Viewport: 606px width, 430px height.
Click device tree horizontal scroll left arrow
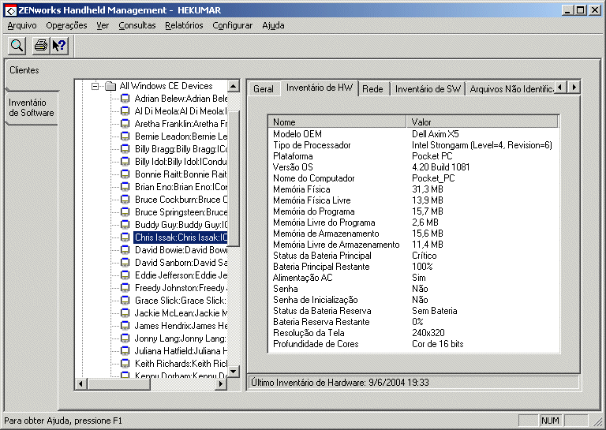tap(80, 384)
